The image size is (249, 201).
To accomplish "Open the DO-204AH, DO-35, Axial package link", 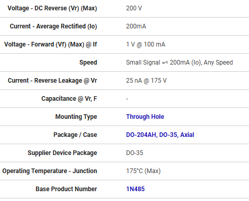I will click(x=160, y=135).
